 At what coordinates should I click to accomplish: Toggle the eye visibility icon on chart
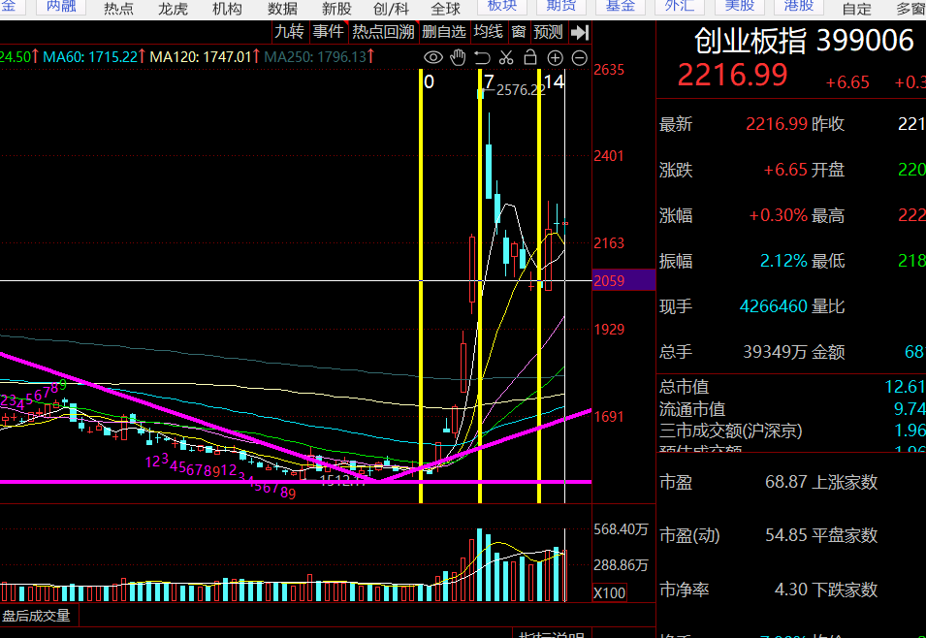432,57
